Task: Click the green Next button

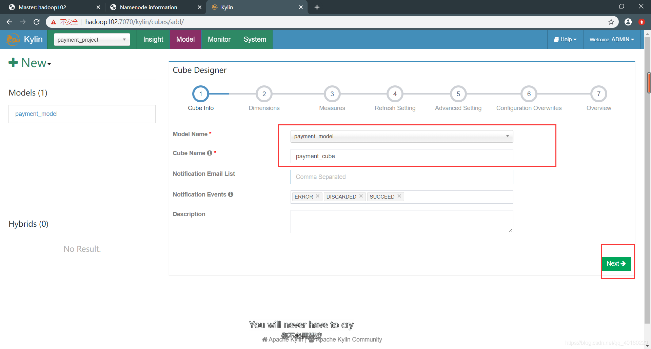Action: [616, 264]
